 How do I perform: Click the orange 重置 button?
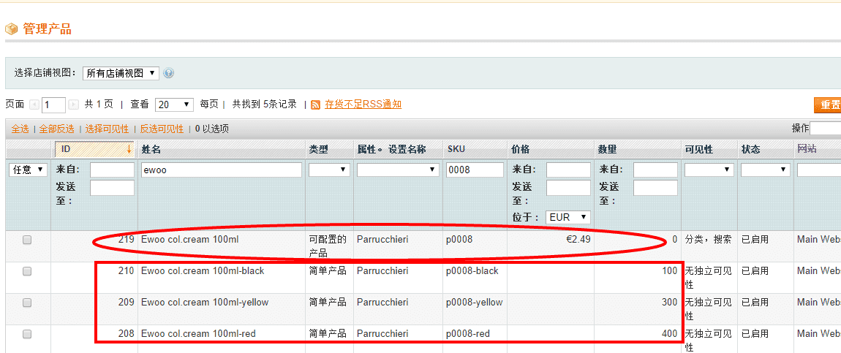(827, 105)
